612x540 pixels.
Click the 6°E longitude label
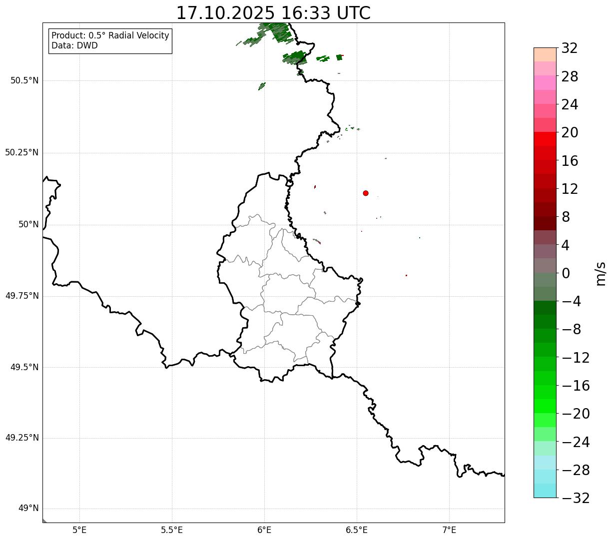point(264,530)
